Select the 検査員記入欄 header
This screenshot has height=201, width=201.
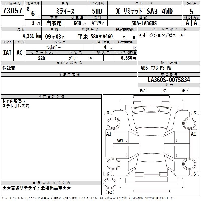(x=51, y=97)
